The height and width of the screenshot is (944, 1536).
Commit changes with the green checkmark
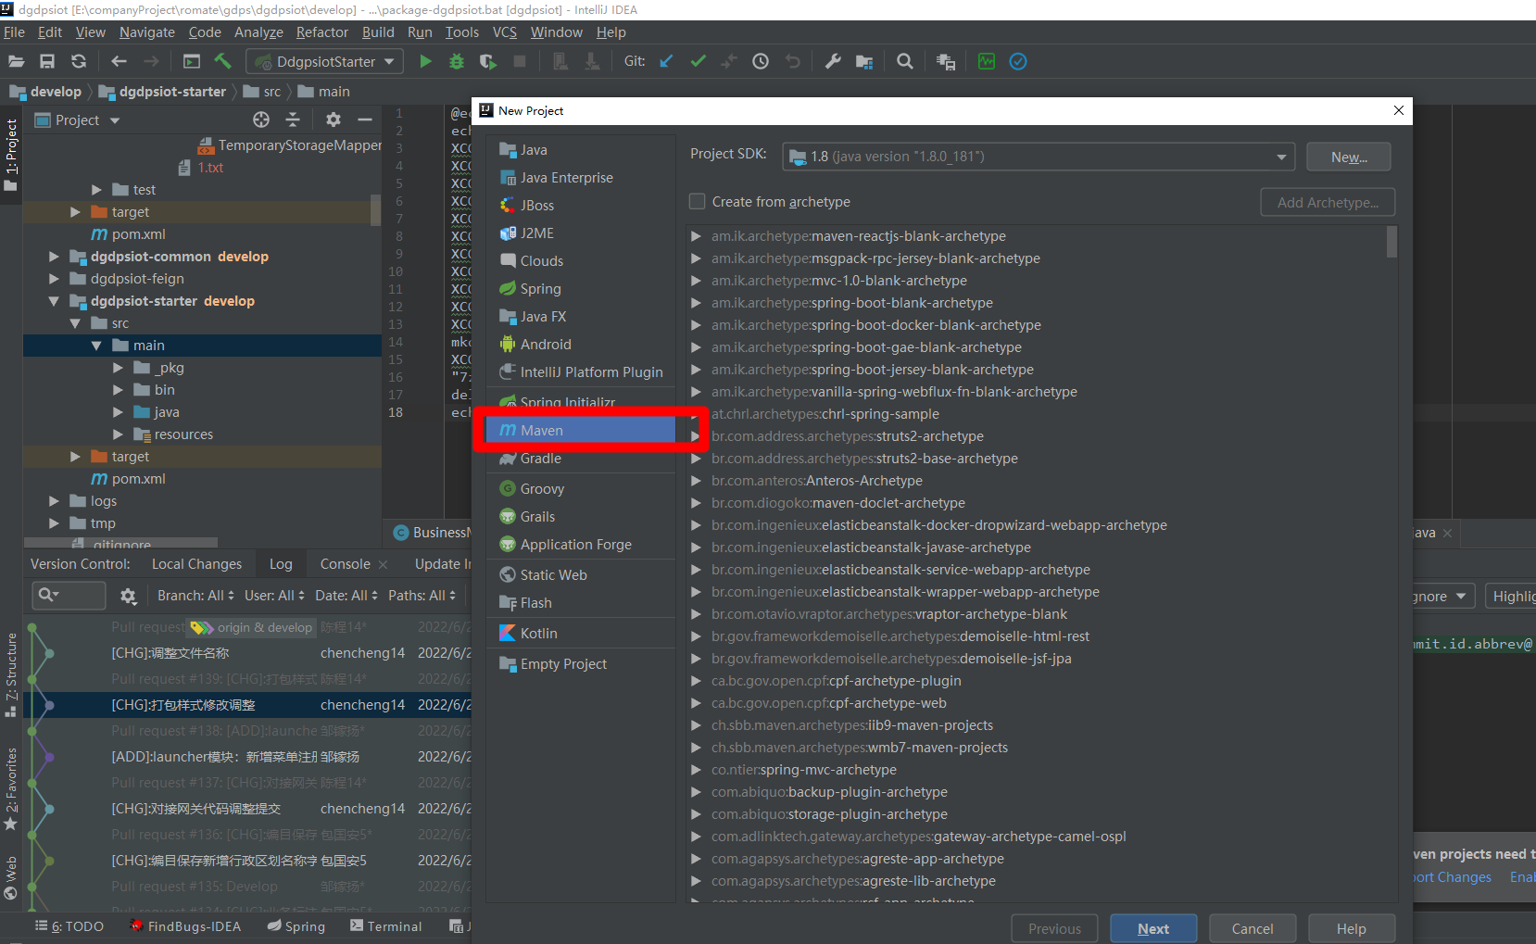tap(699, 61)
